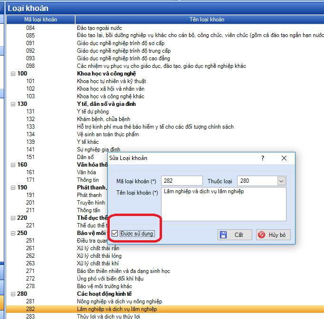Image resolution: width=324 pixels, height=319 pixels.
Task: Select row 283 Thủy lợi
Action: click(165, 316)
